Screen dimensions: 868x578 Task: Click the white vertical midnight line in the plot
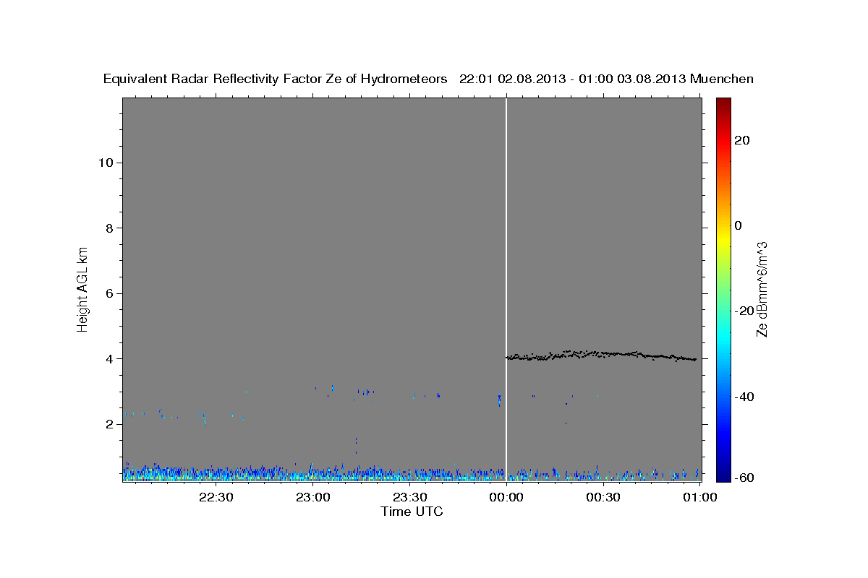506,289
